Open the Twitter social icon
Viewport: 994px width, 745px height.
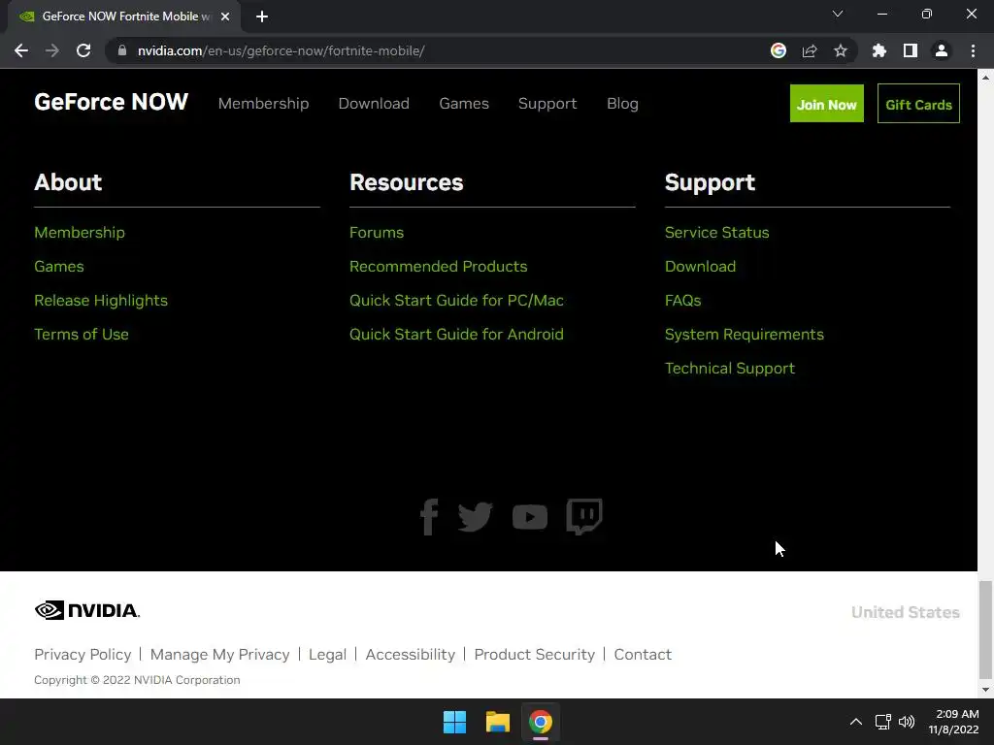coord(476,517)
